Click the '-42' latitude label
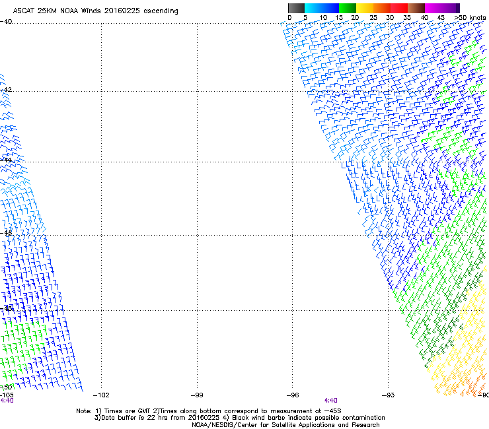 tap(6, 89)
